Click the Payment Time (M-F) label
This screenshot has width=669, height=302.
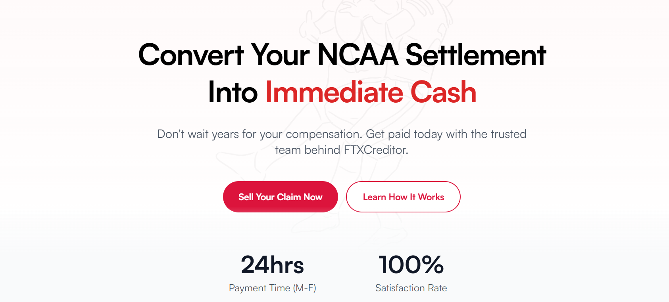(272, 288)
